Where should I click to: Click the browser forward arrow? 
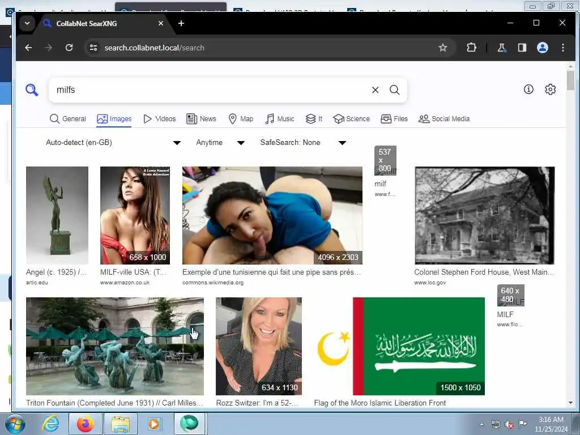[49, 48]
